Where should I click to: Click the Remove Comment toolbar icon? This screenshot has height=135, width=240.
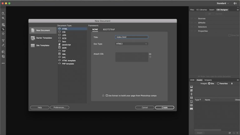pyautogui.click(x=3, y=57)
